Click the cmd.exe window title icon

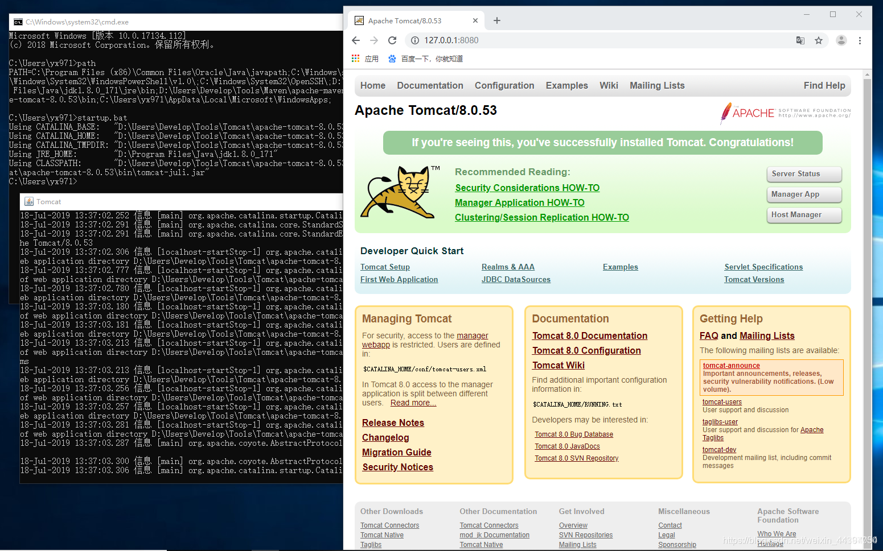pyautogui.click(x=18, y=22)
